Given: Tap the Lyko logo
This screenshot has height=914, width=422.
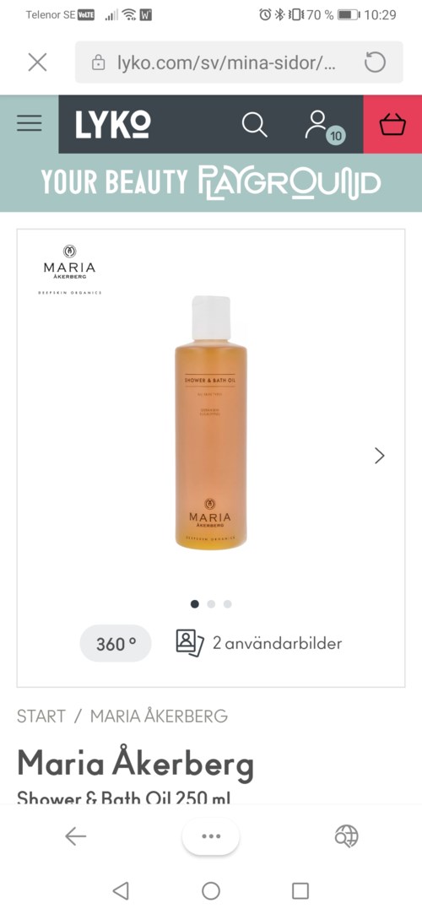Looking at the screenshot, I should pyautogui.click(x=113, y=124).
